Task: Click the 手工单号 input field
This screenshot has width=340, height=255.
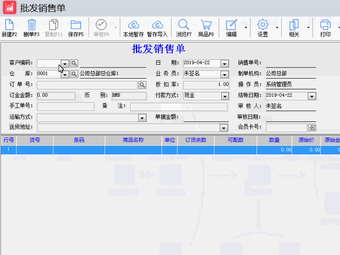Action: point(65,107)
